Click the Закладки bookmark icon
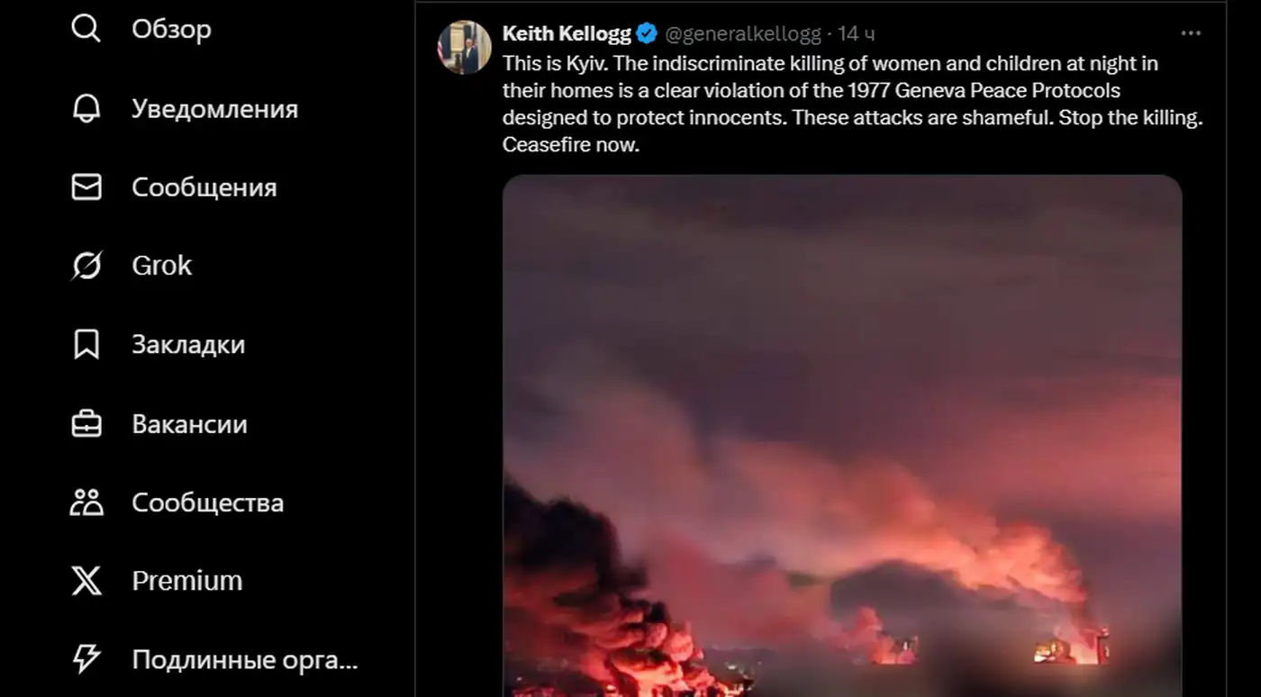The height and width of the screenshot is (697, 1261). click(x=86, y=345)
